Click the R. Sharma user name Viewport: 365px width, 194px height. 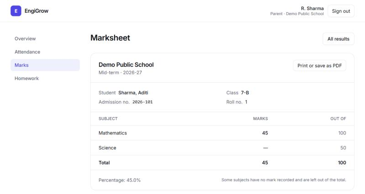pyautogui.click(x=312, y=8)
